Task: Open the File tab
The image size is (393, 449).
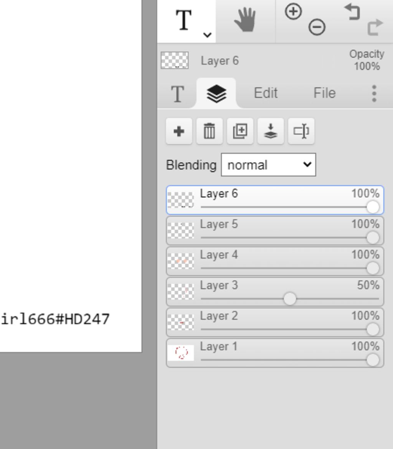Action: [x=325, y=93]
